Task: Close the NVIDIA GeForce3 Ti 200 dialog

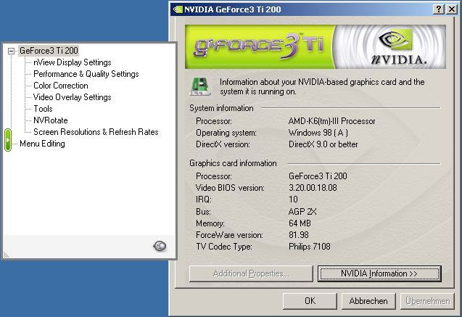Action: (451, 9)
